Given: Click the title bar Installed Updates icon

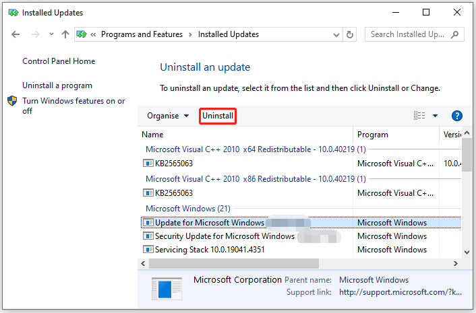Looking at the screenshot, I should [13, 13].
